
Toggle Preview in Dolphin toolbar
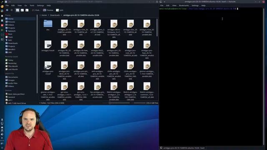pos(48,10)
